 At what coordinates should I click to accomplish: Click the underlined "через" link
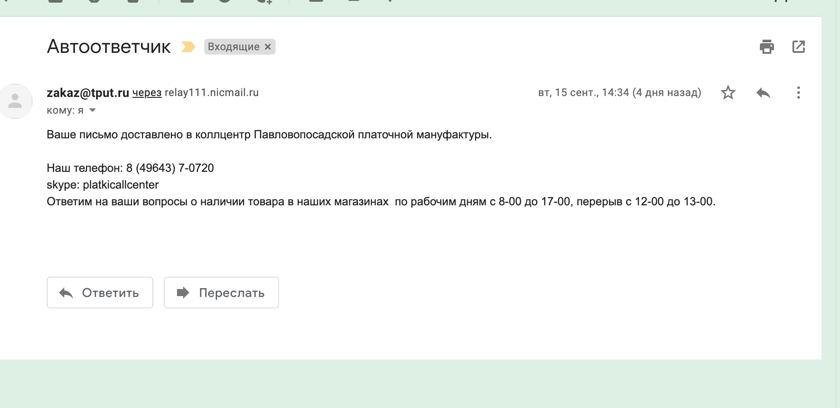147,93
